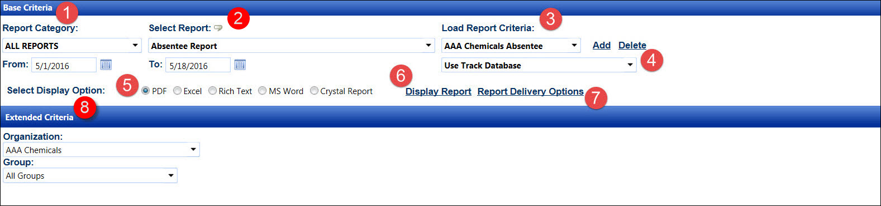Viewport: 881px width, 206px height.
Task: Click the Add link
Action: 601,45
